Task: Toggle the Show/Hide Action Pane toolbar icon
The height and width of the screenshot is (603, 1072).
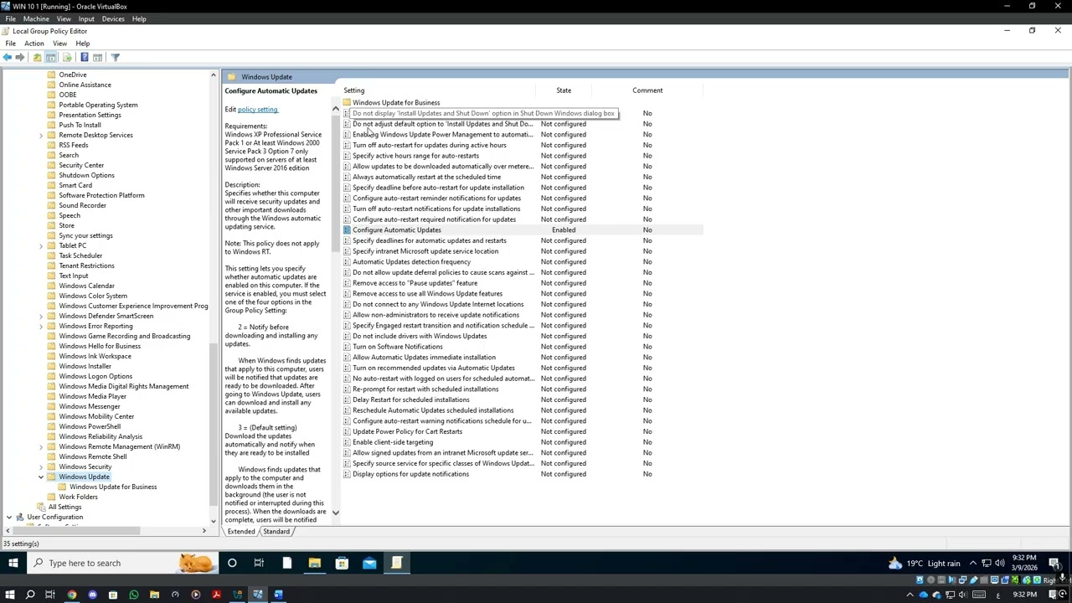Action: pos(98,57)
